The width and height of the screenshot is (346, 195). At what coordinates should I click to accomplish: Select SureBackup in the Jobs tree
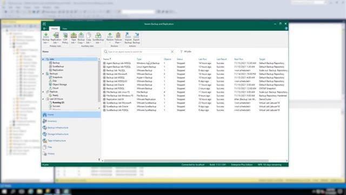coord(58,66)
